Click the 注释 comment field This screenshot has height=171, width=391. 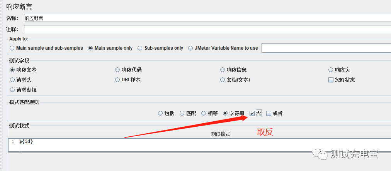[207, 29]
